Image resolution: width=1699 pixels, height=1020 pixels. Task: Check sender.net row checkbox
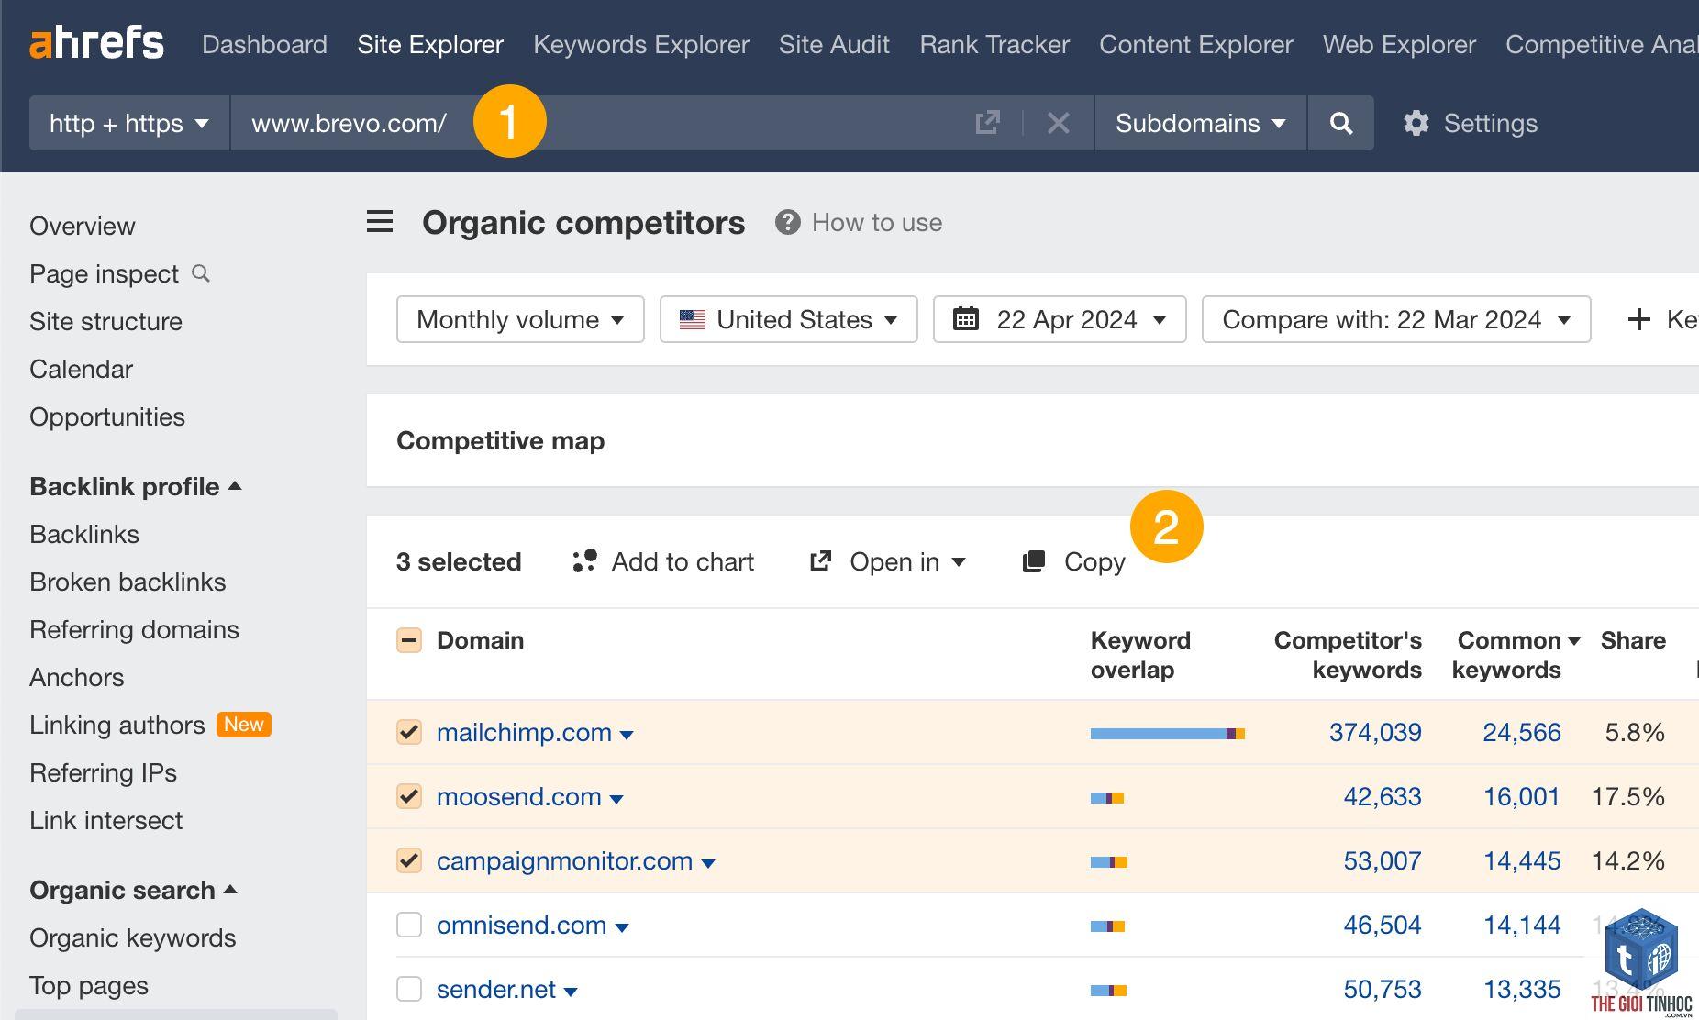409,989
